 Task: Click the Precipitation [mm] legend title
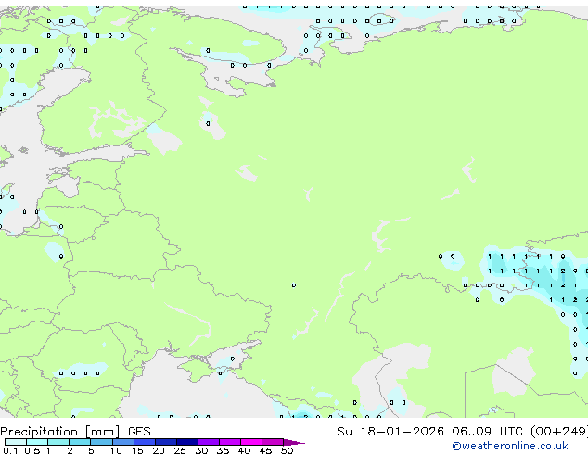click(x=60, y=431)
